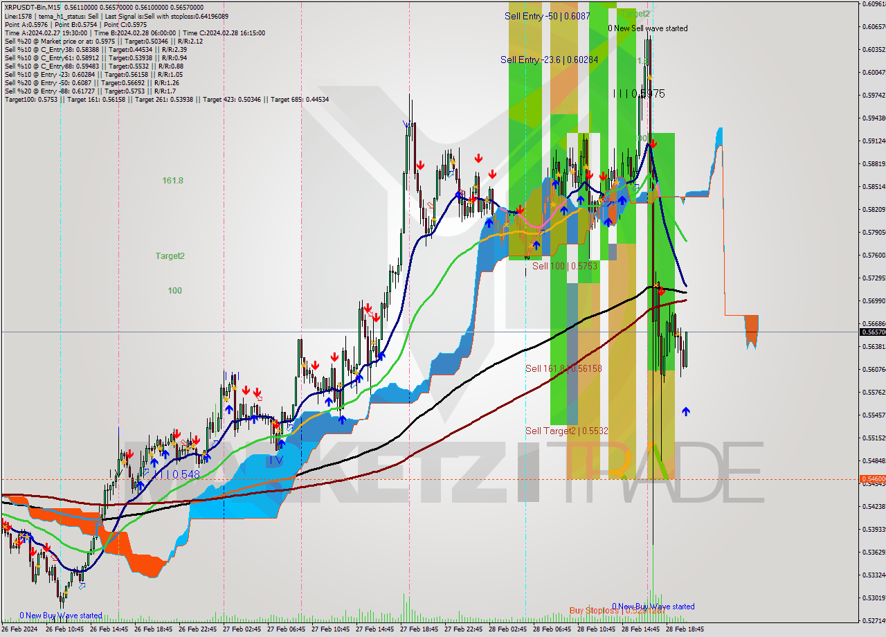
Task: Click the 'Target2' label at the chart top
Action: [635, 13]
